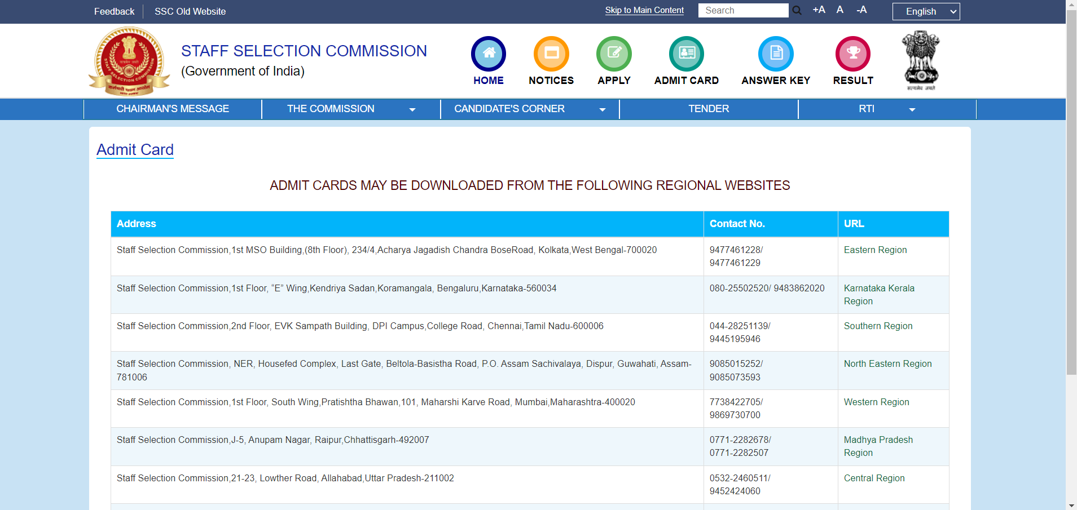Click the regional websites download heading
Screen dimensions: 1077x510
tap(530, 185)
